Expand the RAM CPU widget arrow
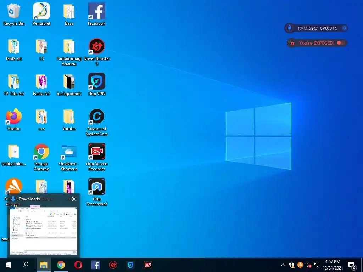 click(344, 28)
